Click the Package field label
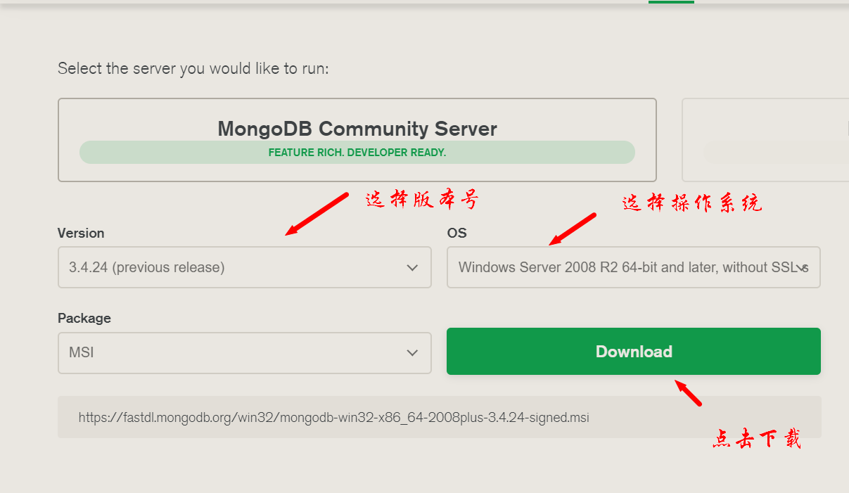Viewport: 849px width, 493px height. click(x=84, y=318)
